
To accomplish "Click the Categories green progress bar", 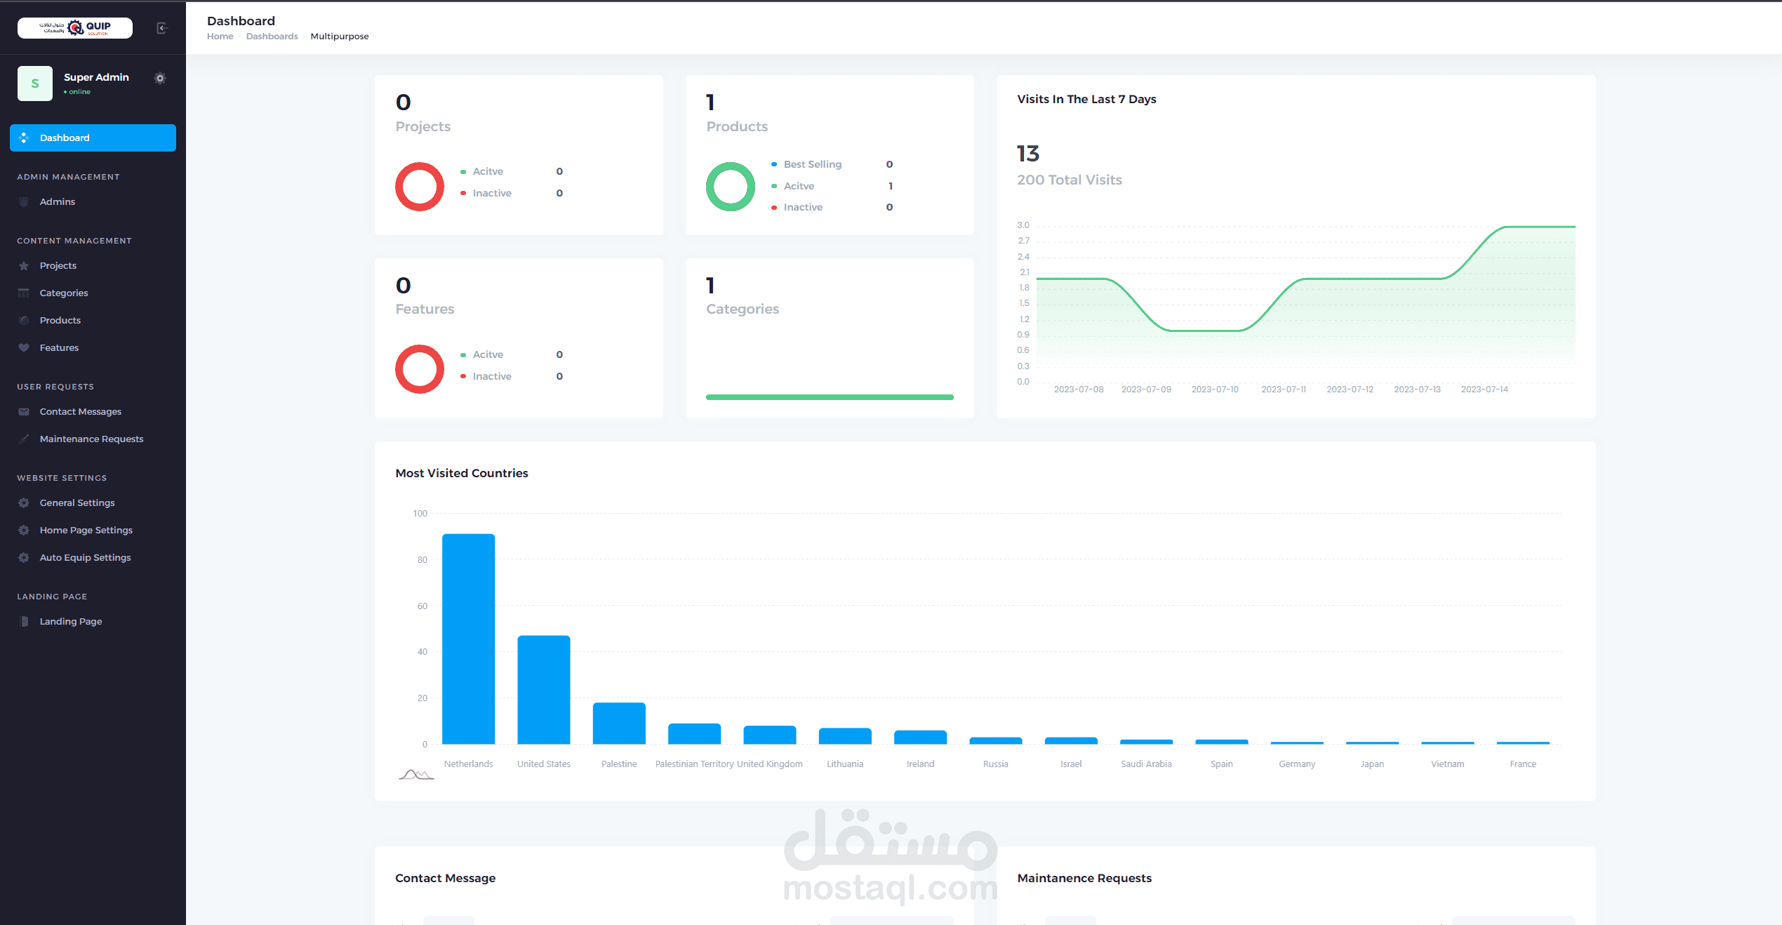I will click(x=830, y=397).
